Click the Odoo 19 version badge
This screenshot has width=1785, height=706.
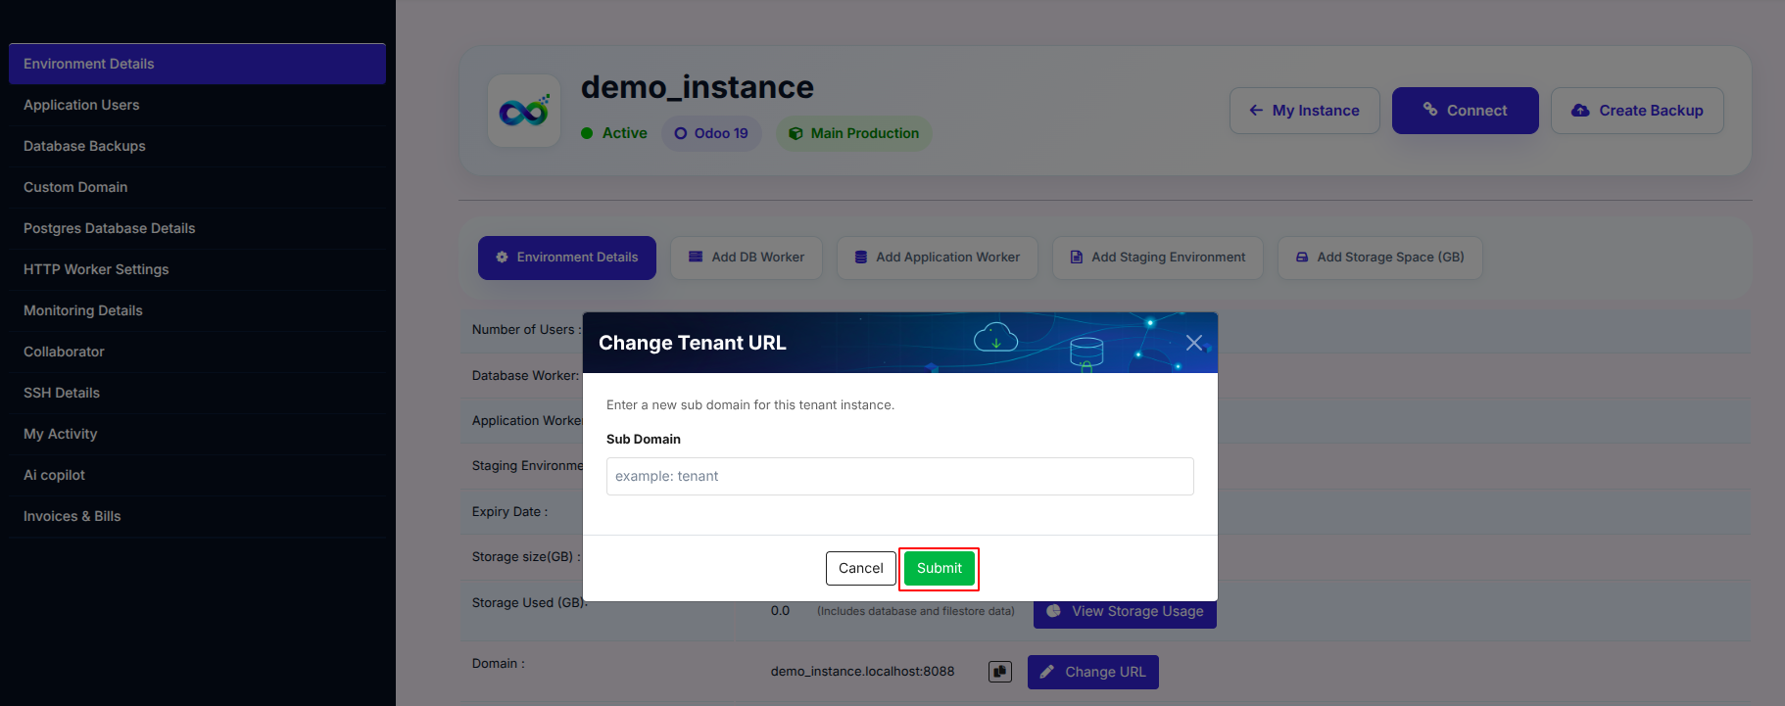[711, 133]
